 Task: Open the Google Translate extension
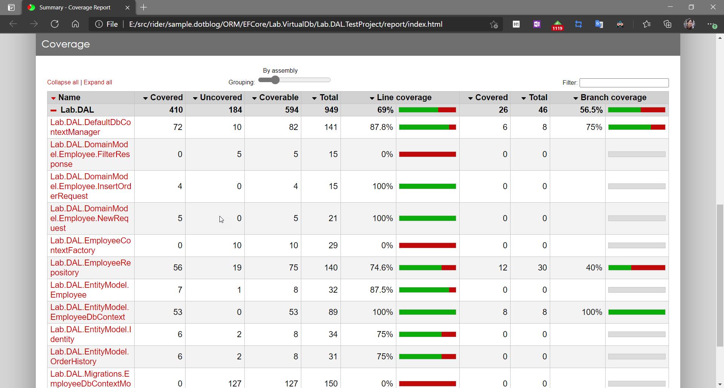tap(599, 24)
